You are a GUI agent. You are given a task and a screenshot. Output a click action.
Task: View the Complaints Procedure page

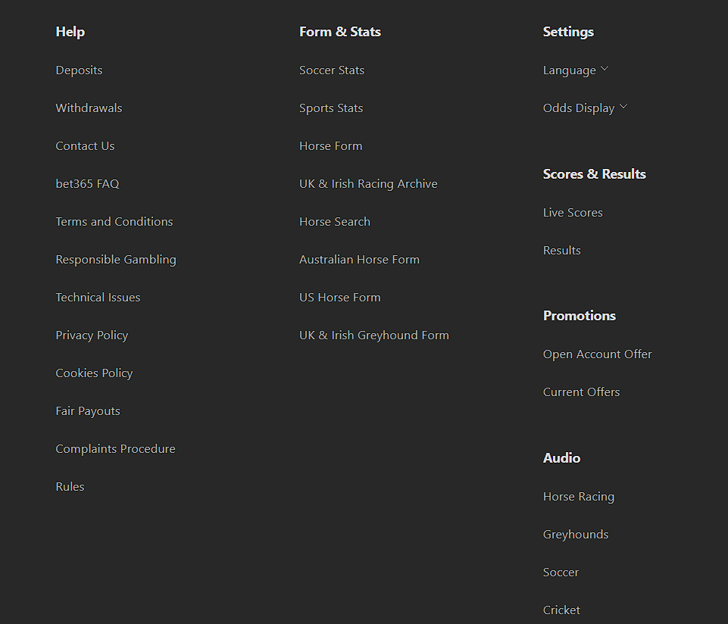point(115,449)
